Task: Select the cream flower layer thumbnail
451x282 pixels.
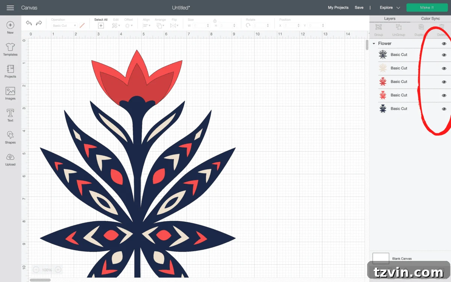Action: point(383,68)
